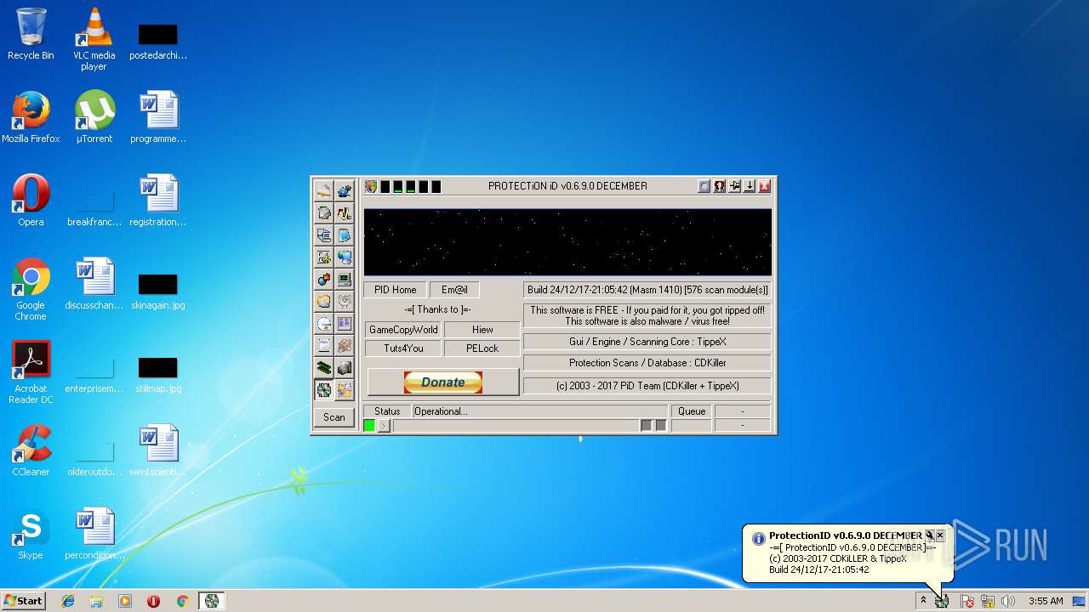The width and height of the screenshot is (1089, 612).
Task: Close the ProtectionID tray balloon
Action: coord(940,535)
